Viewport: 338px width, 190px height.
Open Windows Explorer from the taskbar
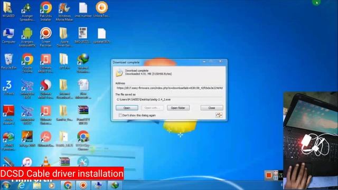pyautogui.click(x=36, y=185)
